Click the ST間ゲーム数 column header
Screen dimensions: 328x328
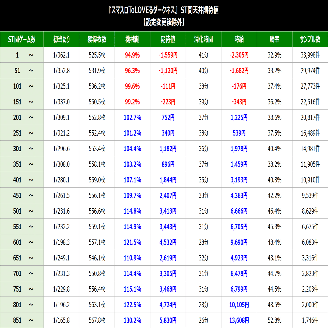click(22, 39)
